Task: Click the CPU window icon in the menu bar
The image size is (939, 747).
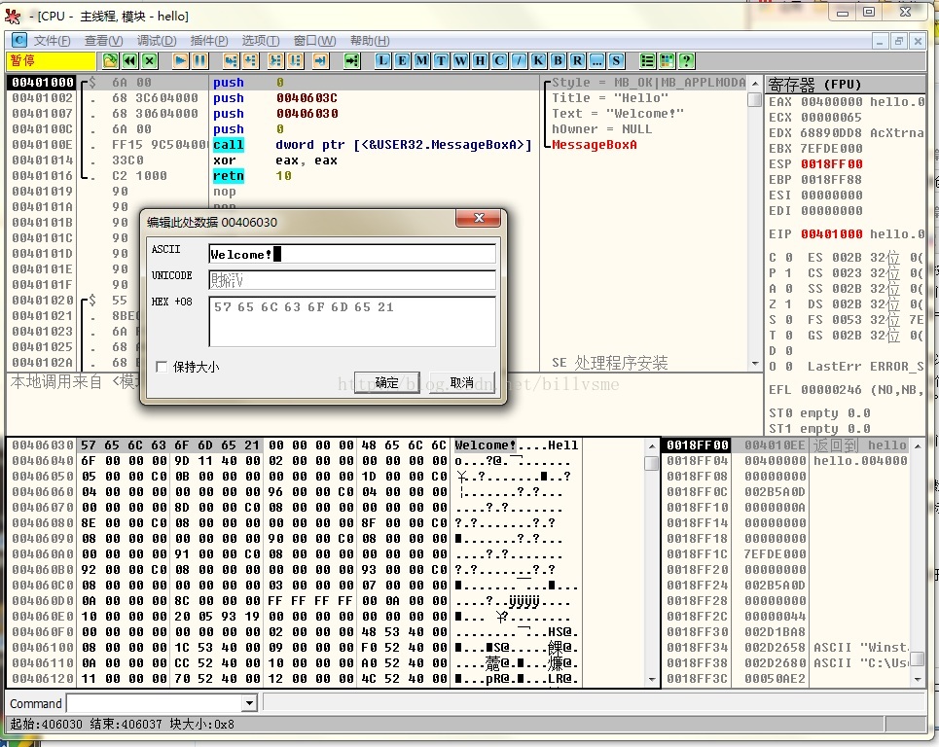Action: (19, 40)
